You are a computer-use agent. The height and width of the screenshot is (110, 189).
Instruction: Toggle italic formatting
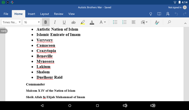tap(55, 22)
